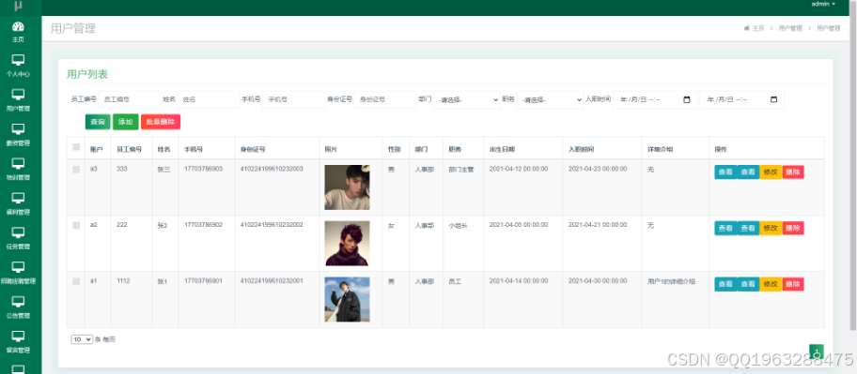Viewport: 857px width, 374px height.
Task: Go to 主页 in the left sidebar
Action: (x=18, y=32)
